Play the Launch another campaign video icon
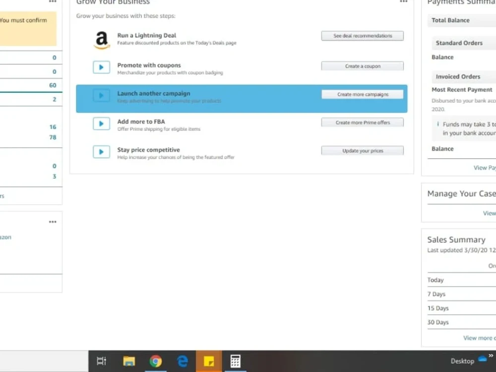Viewport: 496px width, 372px height. [102, 95]
